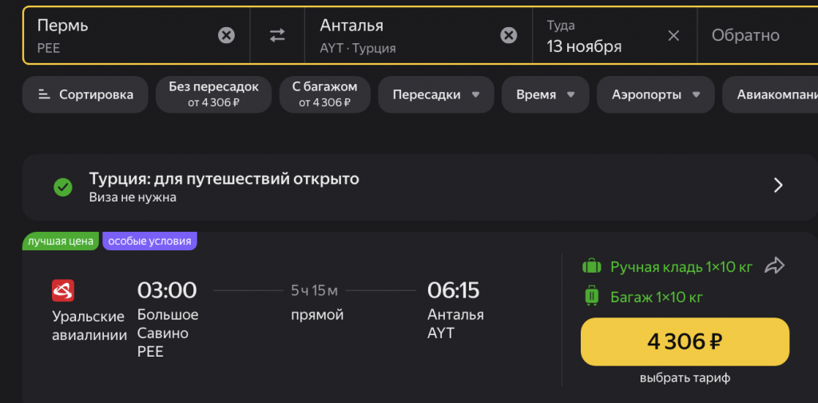Toggle the Без пересадок filter
Viewport: 818px width, 403px height.
pos(212,94)
